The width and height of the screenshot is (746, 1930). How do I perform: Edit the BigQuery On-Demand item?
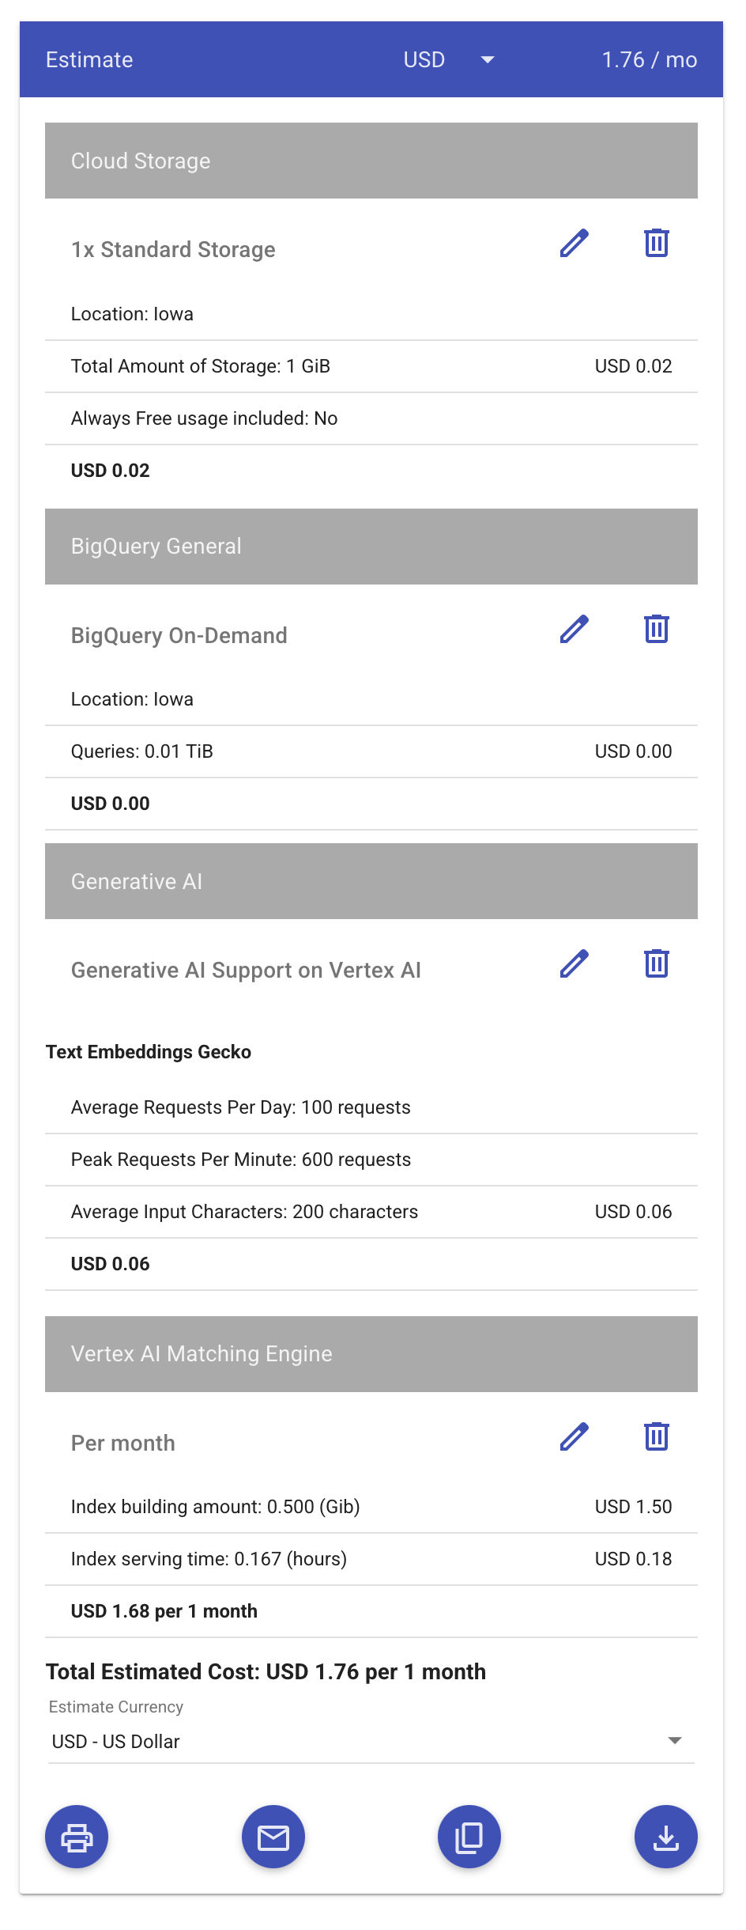575,630
